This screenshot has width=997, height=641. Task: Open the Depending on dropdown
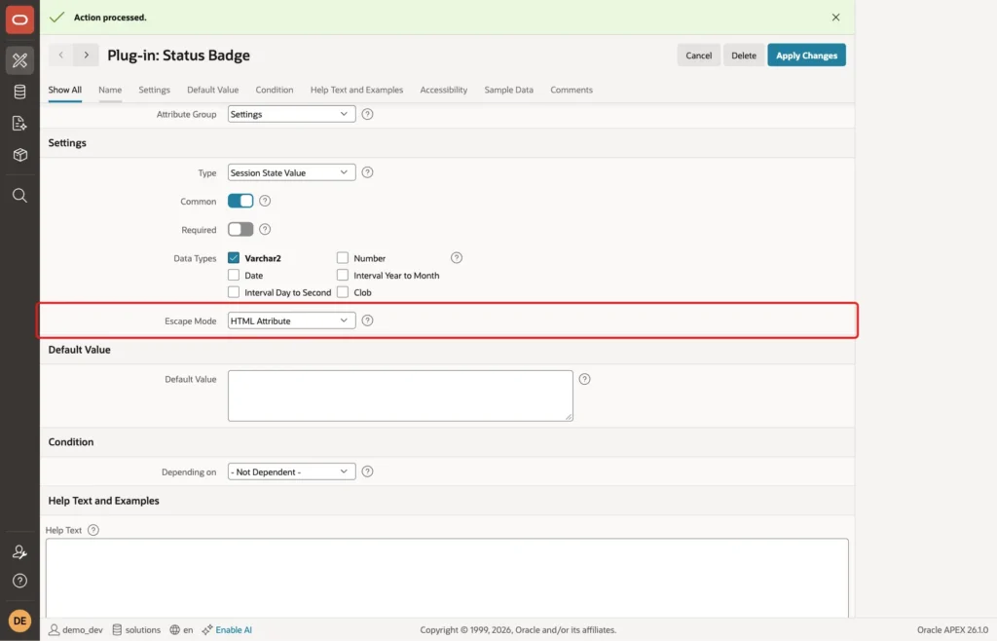click(291, 471)
